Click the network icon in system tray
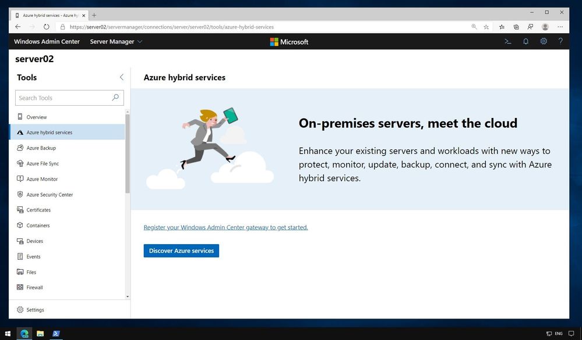 (x=549, y=334)
